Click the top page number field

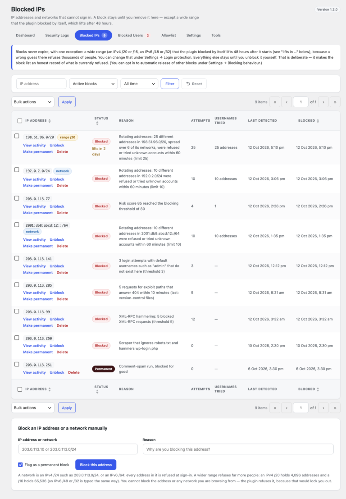[300, 102]
